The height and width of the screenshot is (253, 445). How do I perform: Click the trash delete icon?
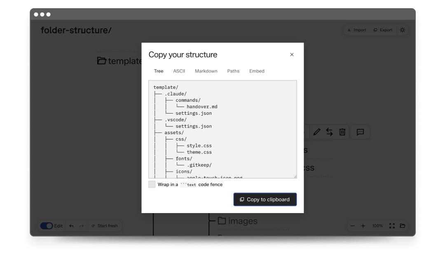tap(342, 132)
